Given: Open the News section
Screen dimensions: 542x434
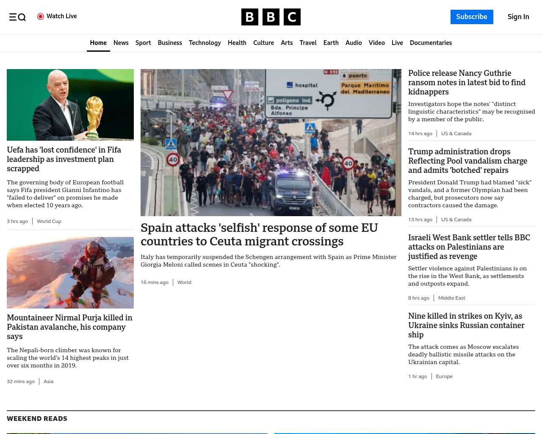Looking at the screenshot, I should pyautogui.click(x=121, y=43).
